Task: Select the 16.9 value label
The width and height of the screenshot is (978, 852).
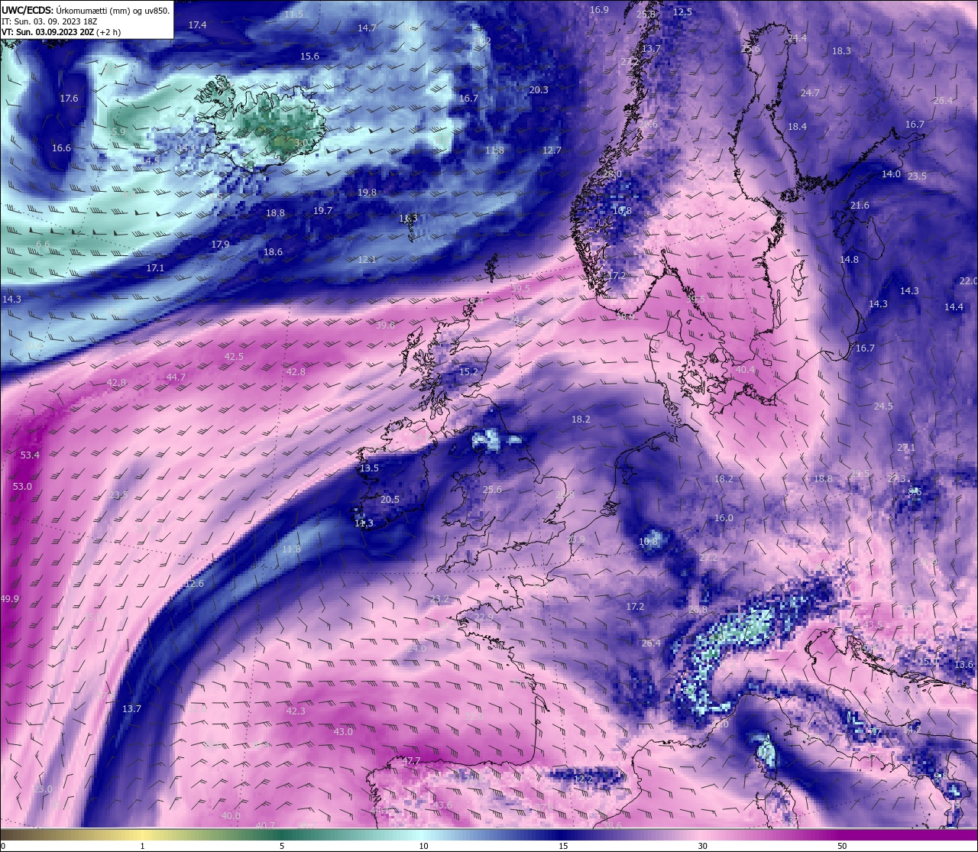Action: (599, 9)
